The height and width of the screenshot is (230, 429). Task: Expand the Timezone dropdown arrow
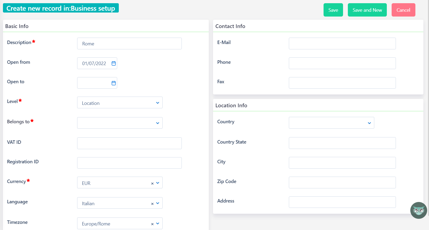tap(158, 224)
